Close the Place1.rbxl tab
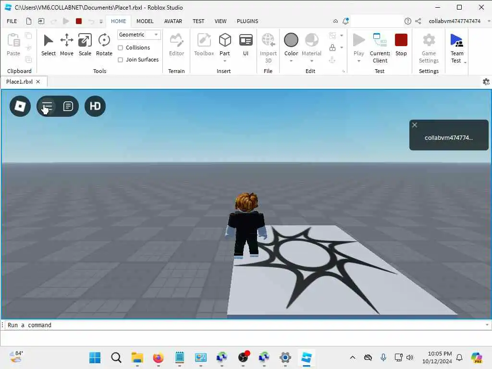Viewport: 492px width, 369px height. click(38, 82)
